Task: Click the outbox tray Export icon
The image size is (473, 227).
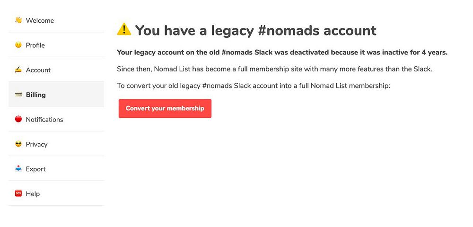Action: (x=18, y=168)
